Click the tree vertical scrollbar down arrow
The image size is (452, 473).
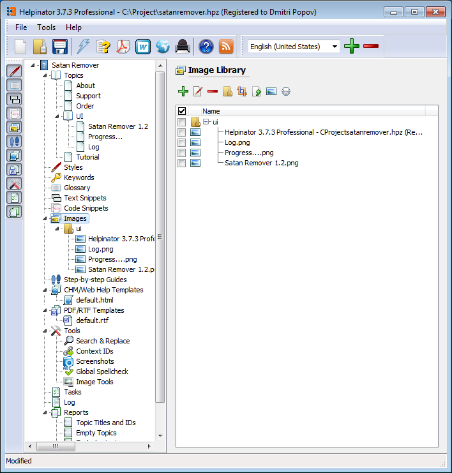click(160, 436)
